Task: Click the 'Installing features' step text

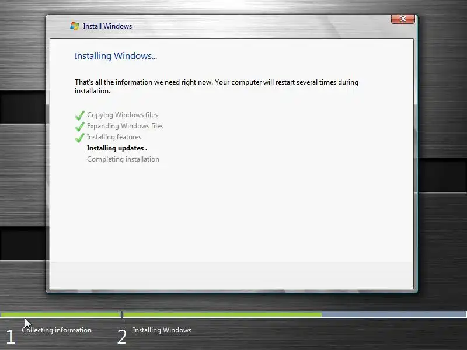Action: click(x=114, y=137)
